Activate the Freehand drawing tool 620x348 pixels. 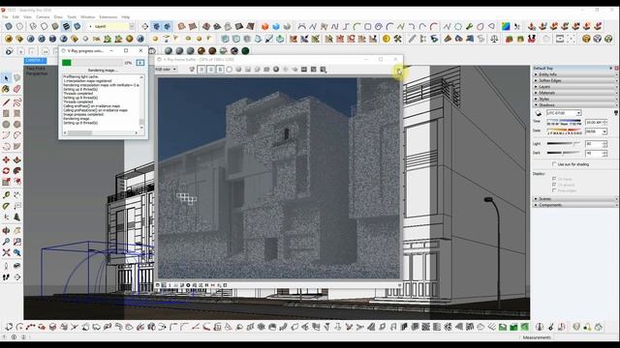pos(17,103)
